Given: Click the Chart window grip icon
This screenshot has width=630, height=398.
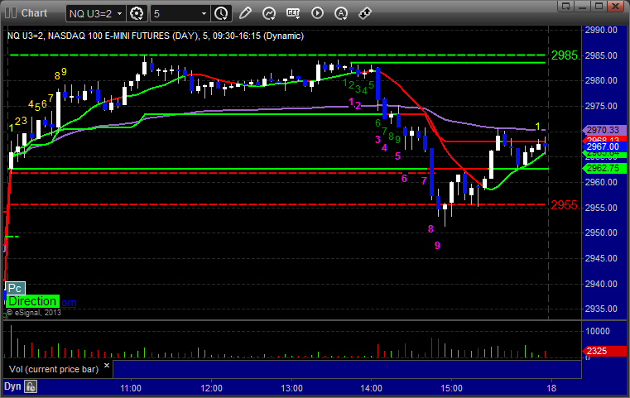Looking at the screenshot, I should (x=11, y=13).
